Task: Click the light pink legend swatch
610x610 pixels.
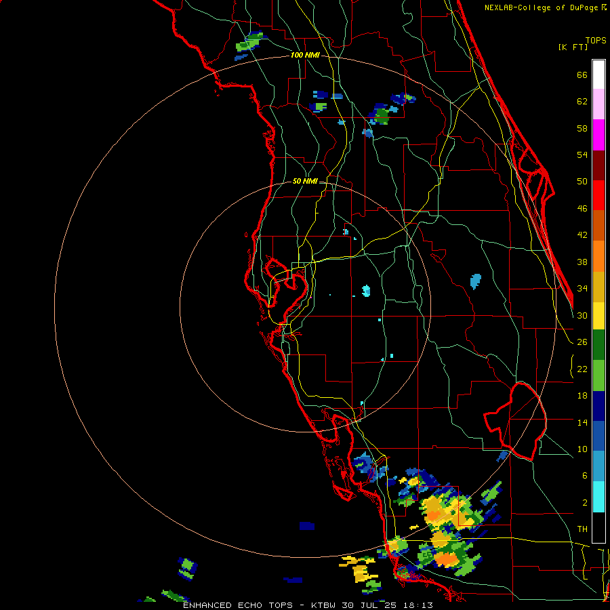Action: (598, 104)
